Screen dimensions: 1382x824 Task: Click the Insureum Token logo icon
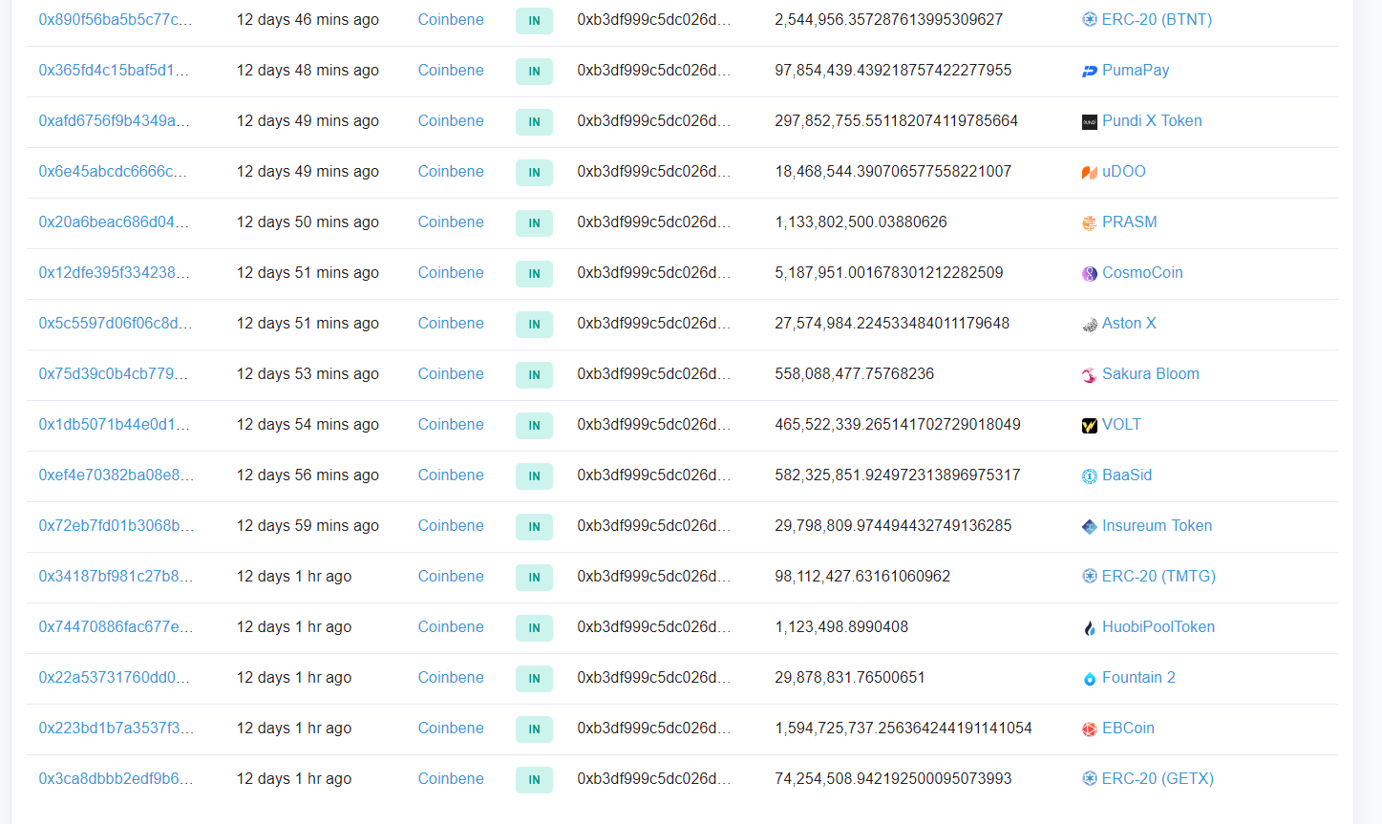(1090, 526)
